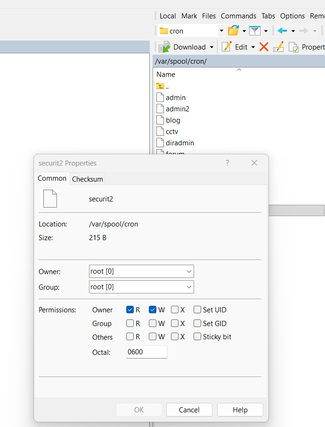The image size is (325, 427).
Task: Click the Download toolbar icon
Action: [164, 47]
